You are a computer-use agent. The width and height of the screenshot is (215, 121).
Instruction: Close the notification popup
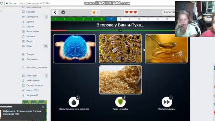pos(43,107)
